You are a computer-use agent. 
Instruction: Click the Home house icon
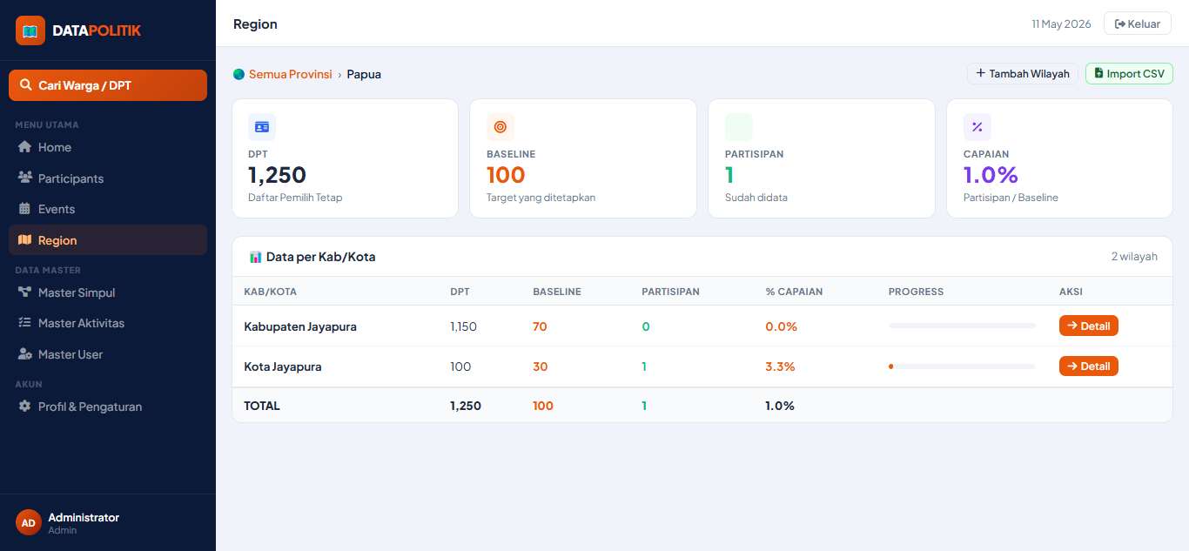24,147
